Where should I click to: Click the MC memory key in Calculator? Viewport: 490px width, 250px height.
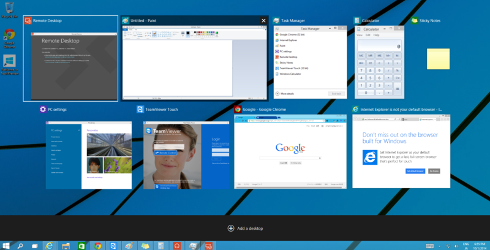coord(361,55)
